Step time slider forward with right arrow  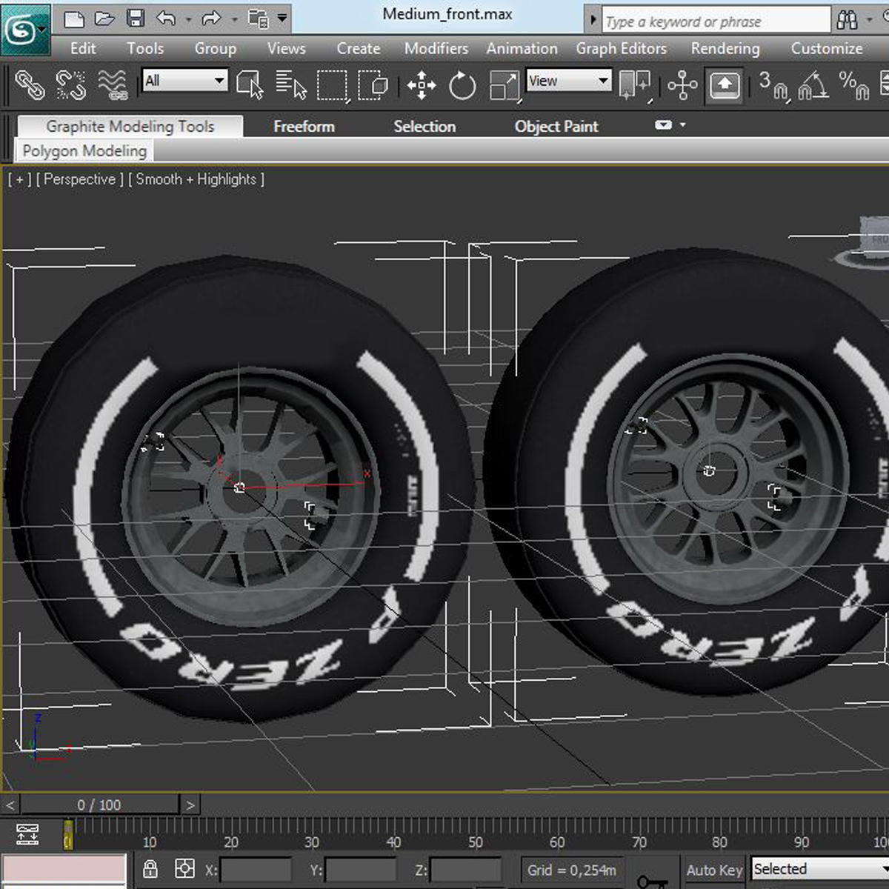pos(190,805)
